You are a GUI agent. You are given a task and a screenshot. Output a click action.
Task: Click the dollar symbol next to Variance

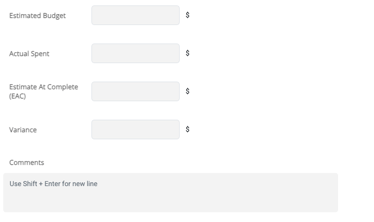pyautogui.click(x=188, y=129)
